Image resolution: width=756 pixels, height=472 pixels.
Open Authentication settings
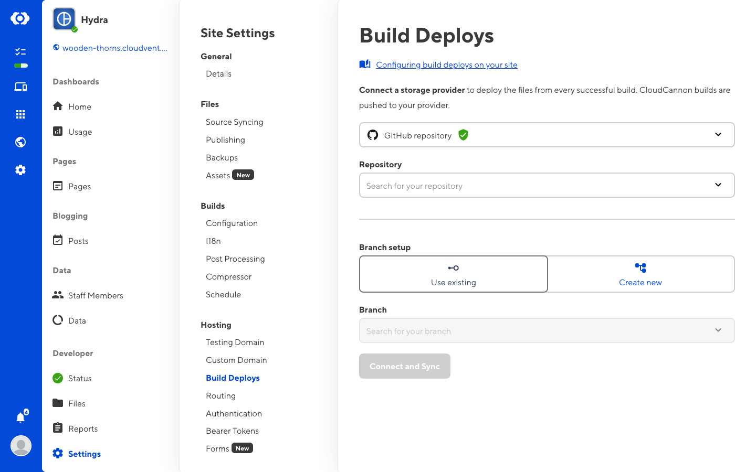pyautogui.click(x=234, y=414)
